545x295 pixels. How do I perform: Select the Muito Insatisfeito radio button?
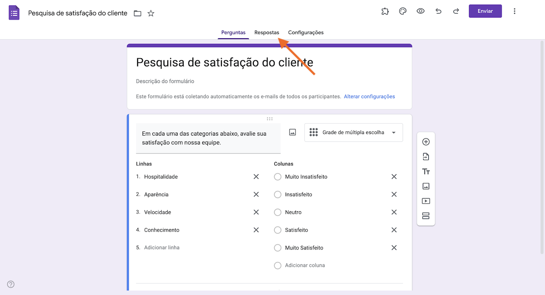click(x=278, y=176)
